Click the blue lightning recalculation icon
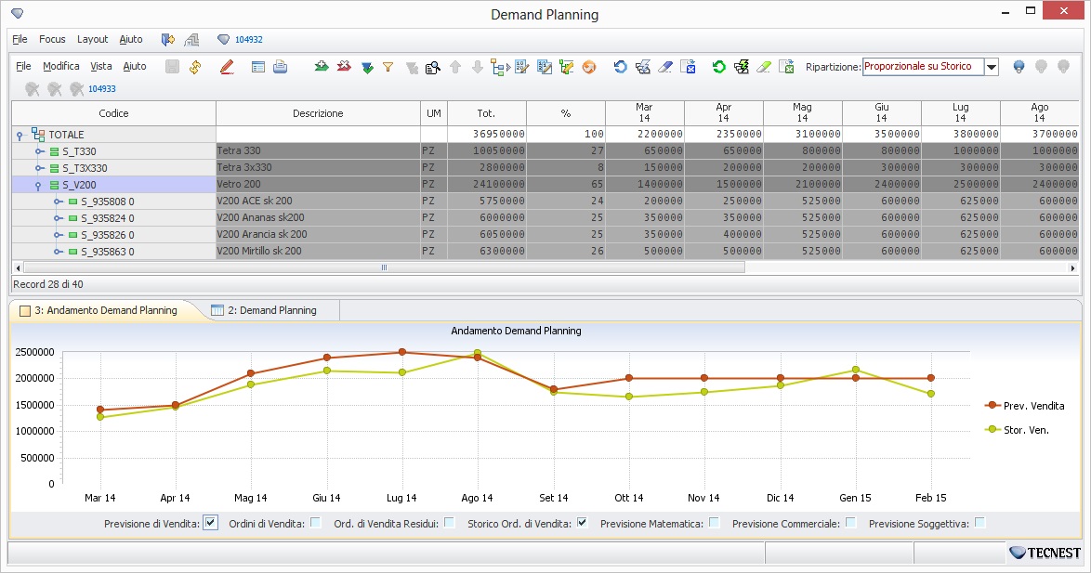 point(643,67)
